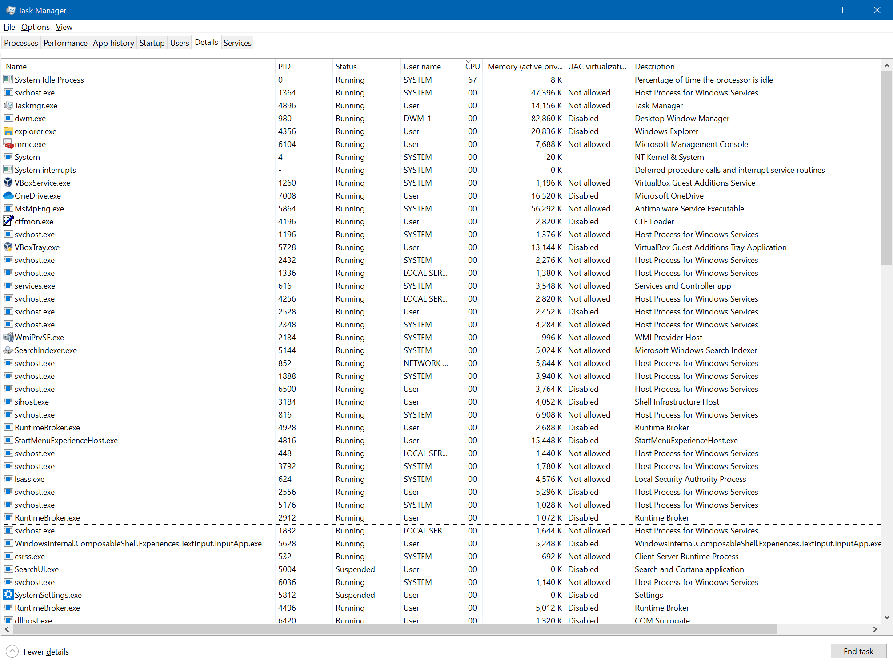Click the Taskmgr.exe process icon
This screenshot has height=668, width=893.
[8, 105]
